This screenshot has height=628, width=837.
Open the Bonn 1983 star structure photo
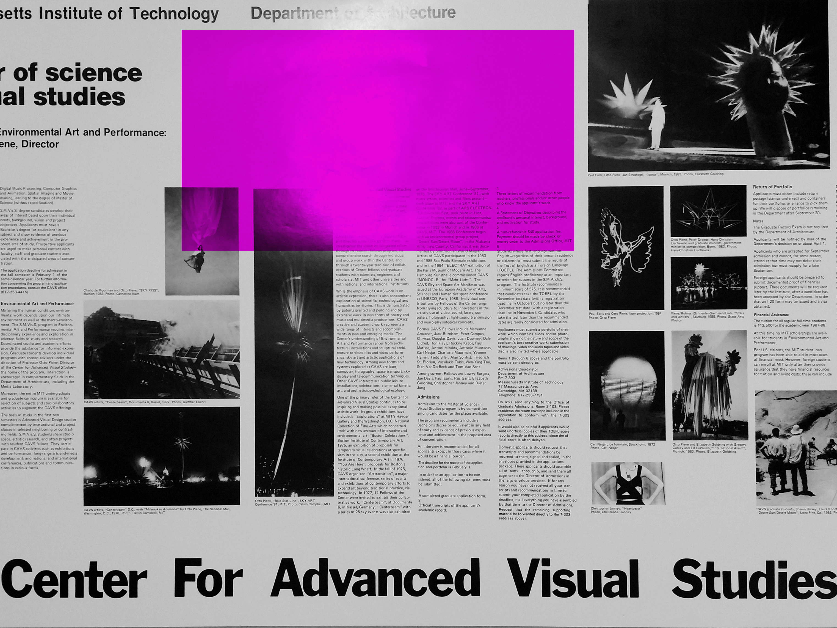(708, 211)
